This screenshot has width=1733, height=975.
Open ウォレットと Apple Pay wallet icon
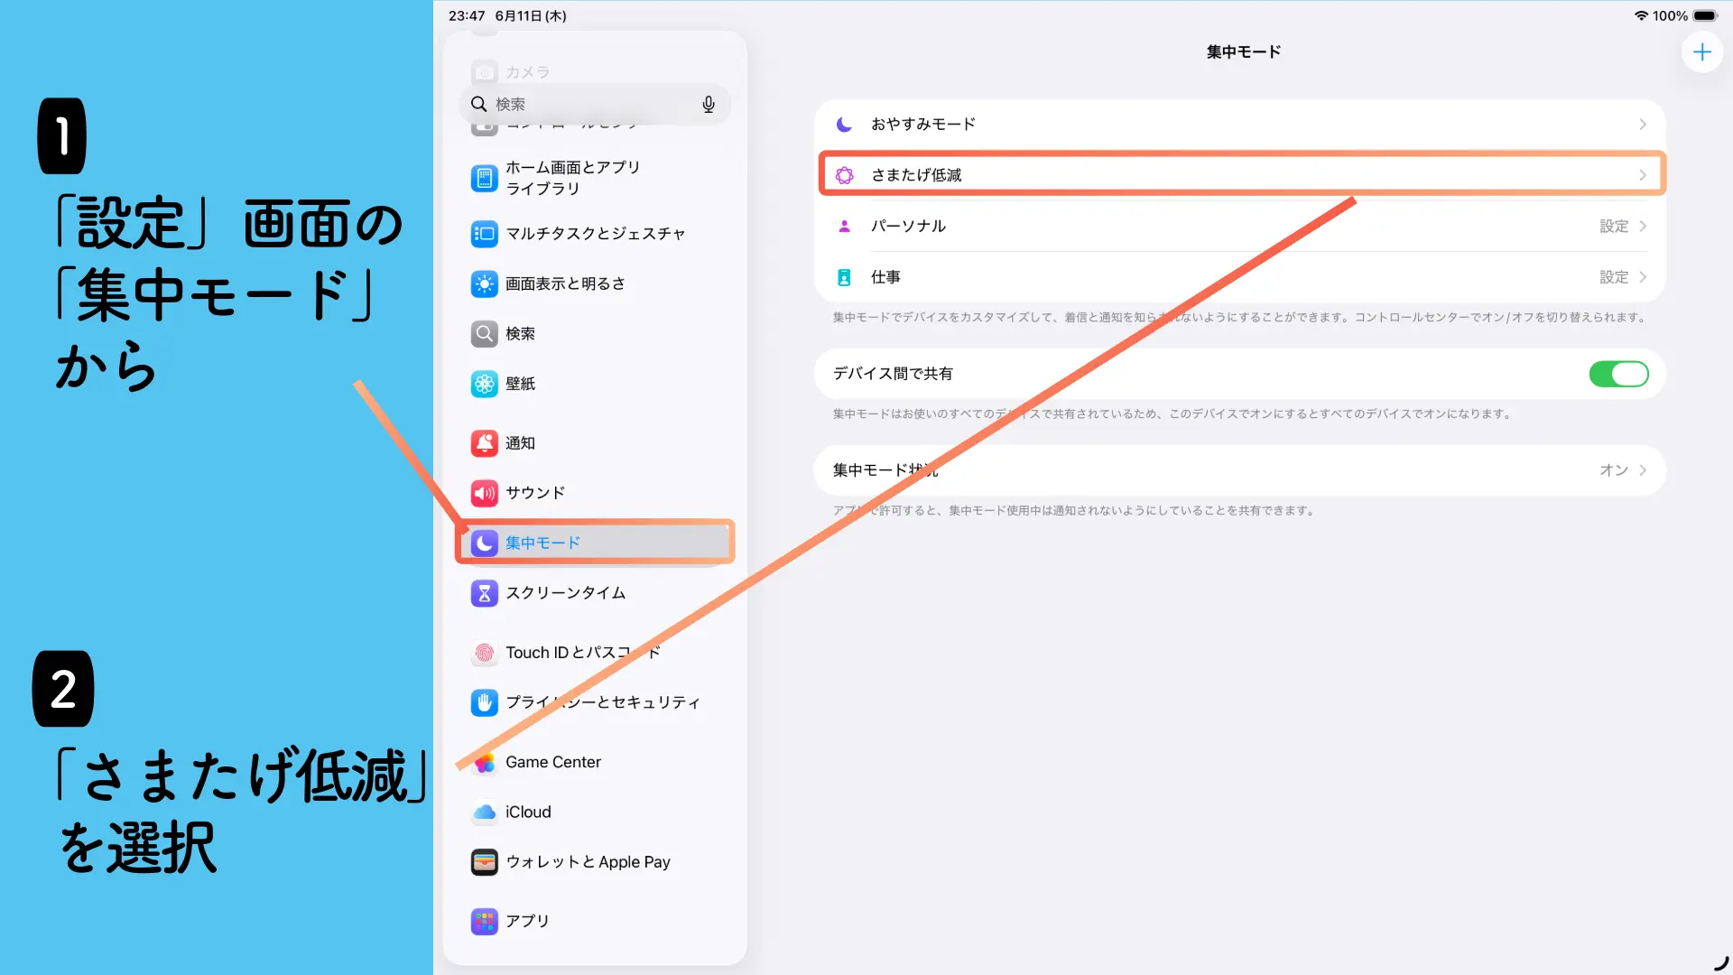coord(485,862)
